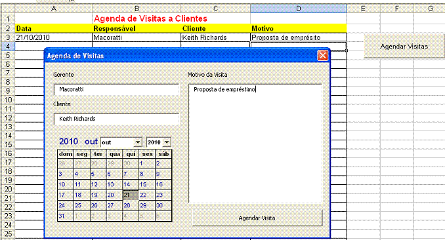Select row header 24
Screen dimensions: 445x240
8,225
